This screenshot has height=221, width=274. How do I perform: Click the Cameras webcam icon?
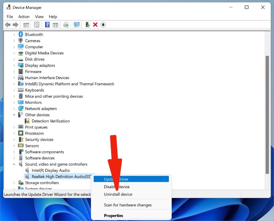[21, 41]
